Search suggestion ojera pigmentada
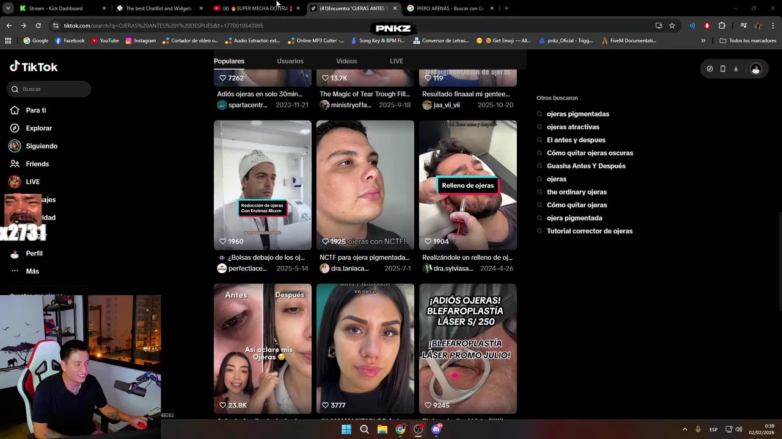The image size is (782, 439). pos(574,218)
